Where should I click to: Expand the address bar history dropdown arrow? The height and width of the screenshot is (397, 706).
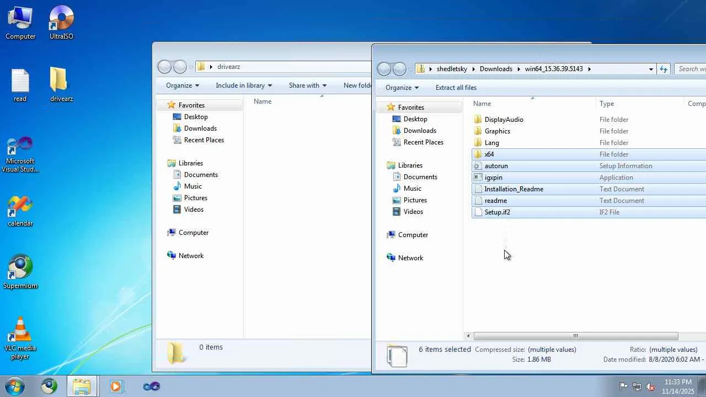pos(651,69)
